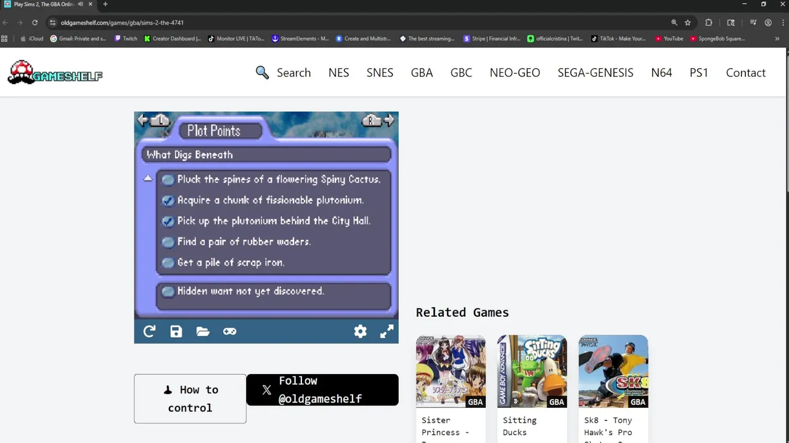
Task: Bookmark this page with star icon
Action: pos(687,23)
